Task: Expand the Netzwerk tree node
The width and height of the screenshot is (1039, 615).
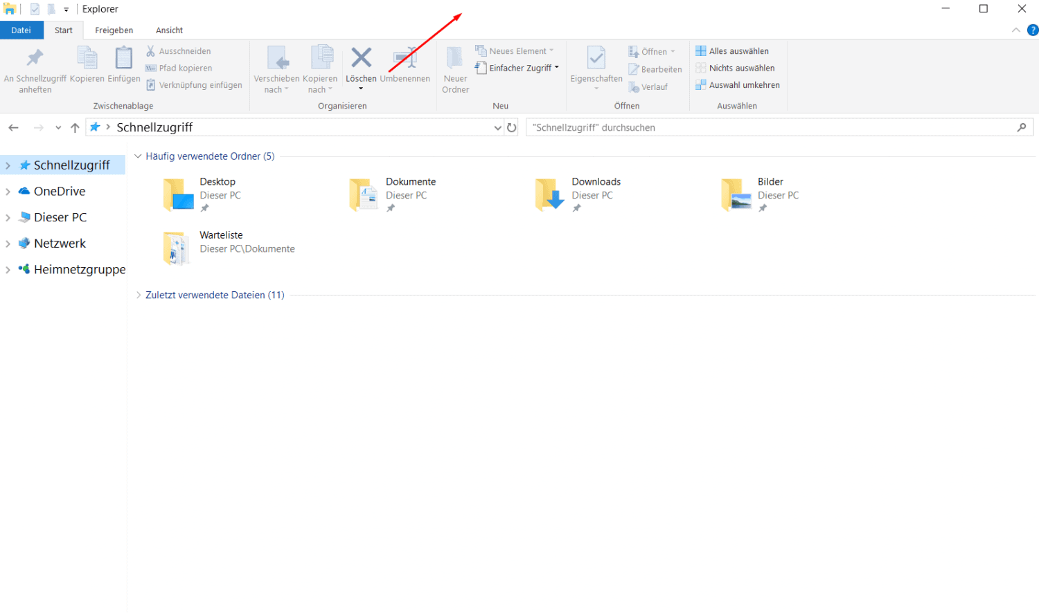Action: (x=8, y=244)
